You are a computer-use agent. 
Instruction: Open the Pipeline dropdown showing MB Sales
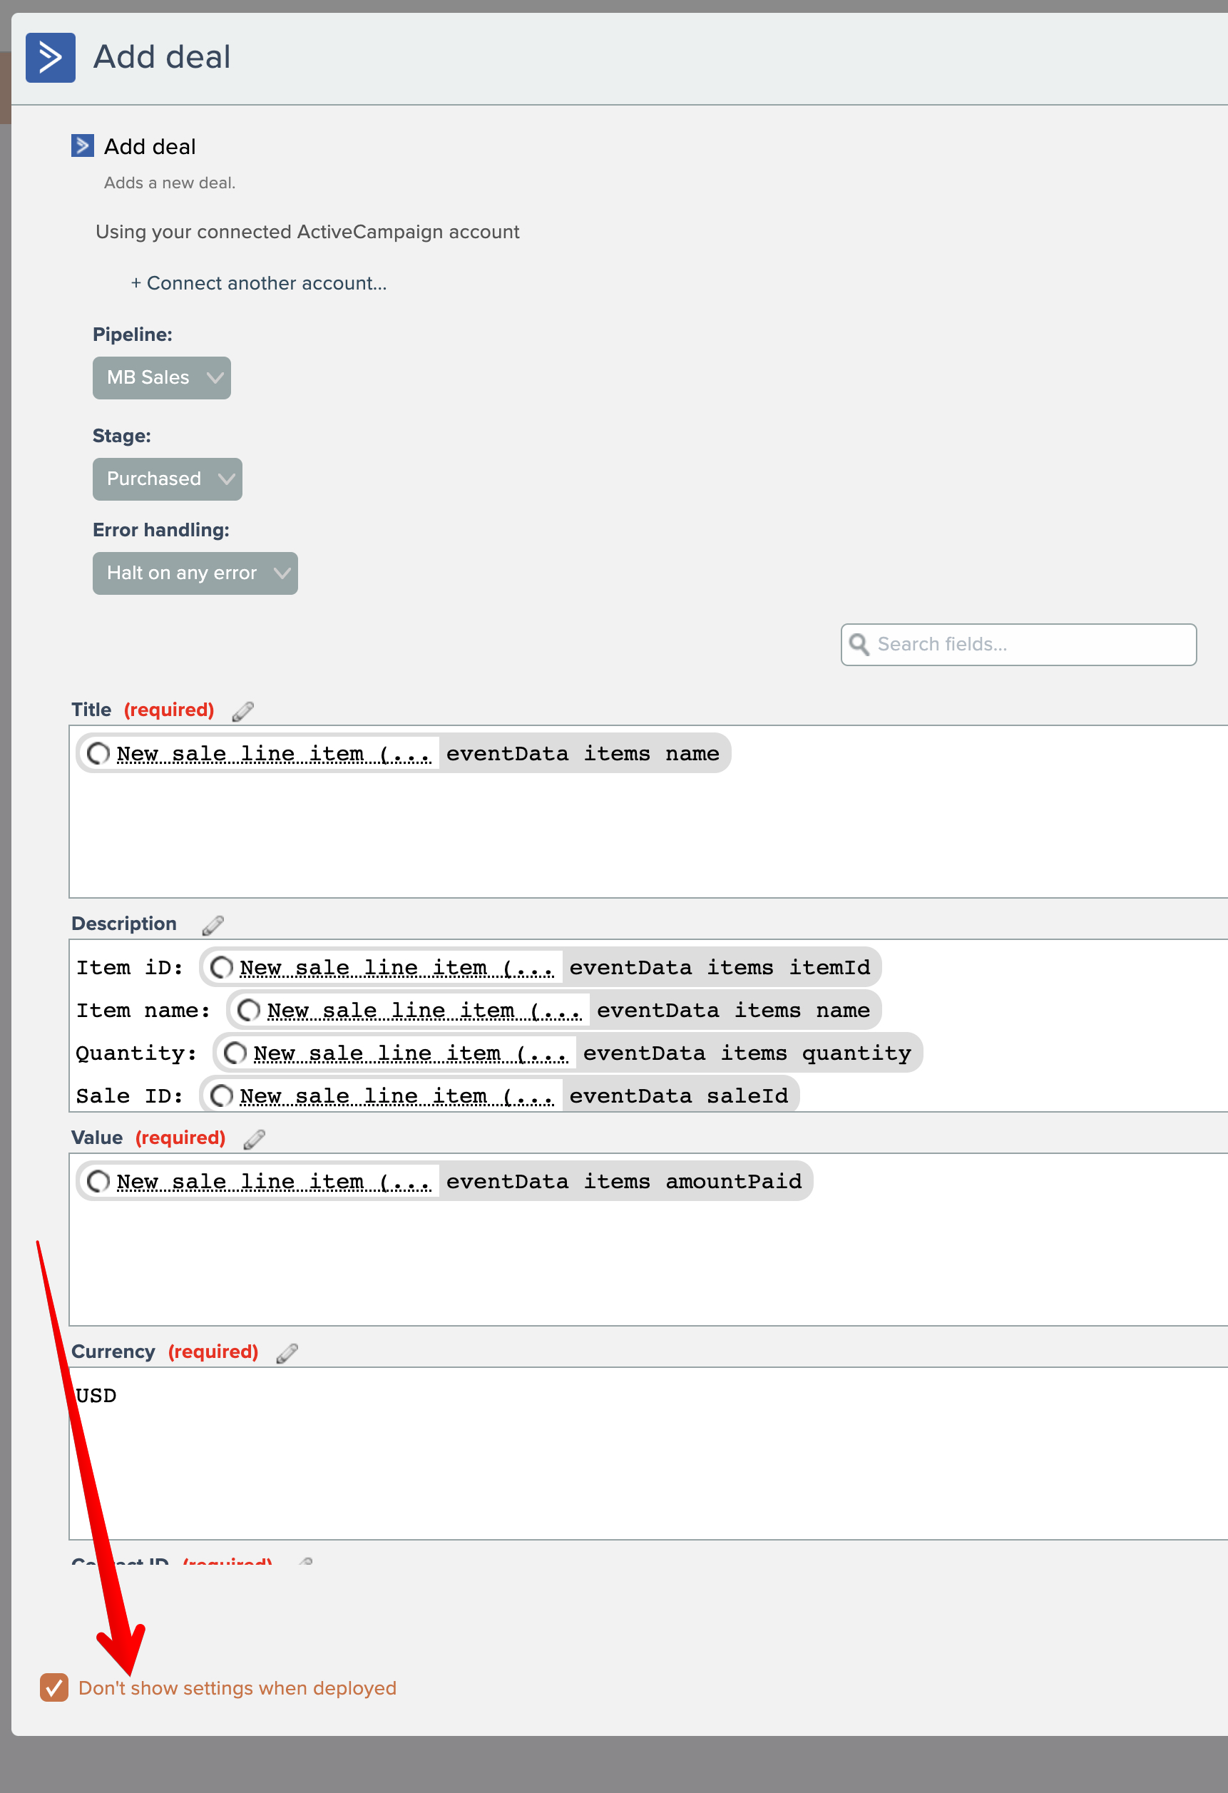click(x=161, y=378)
